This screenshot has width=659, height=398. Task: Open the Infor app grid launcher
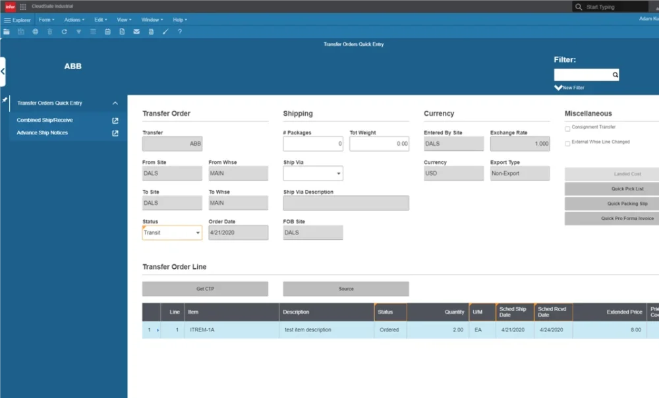coord(23,7)
